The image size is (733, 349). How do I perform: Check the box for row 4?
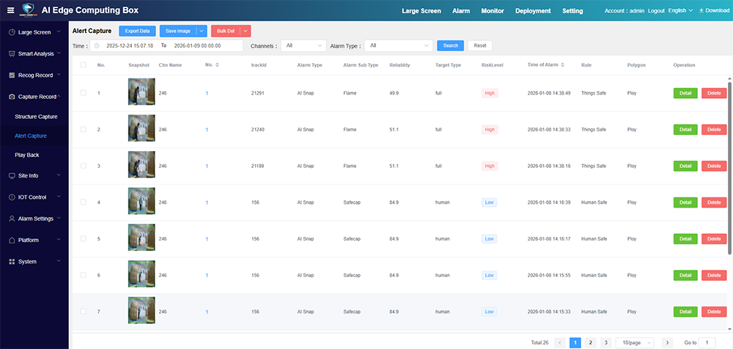[x=83, y=202]
